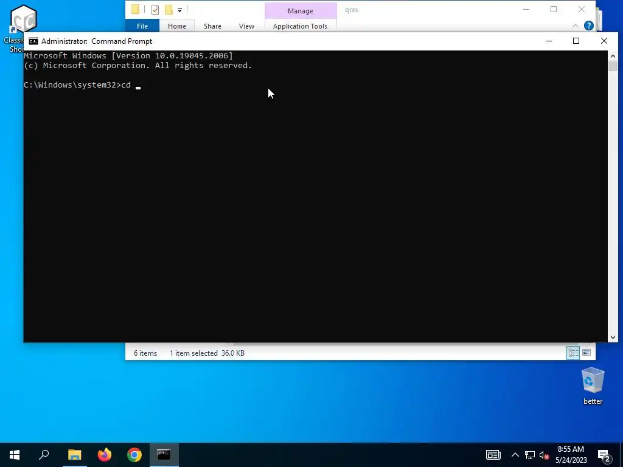The image size is (623, 467).
Task: Expand the Explorer ribbon chevron
Action: pos(576,26)
